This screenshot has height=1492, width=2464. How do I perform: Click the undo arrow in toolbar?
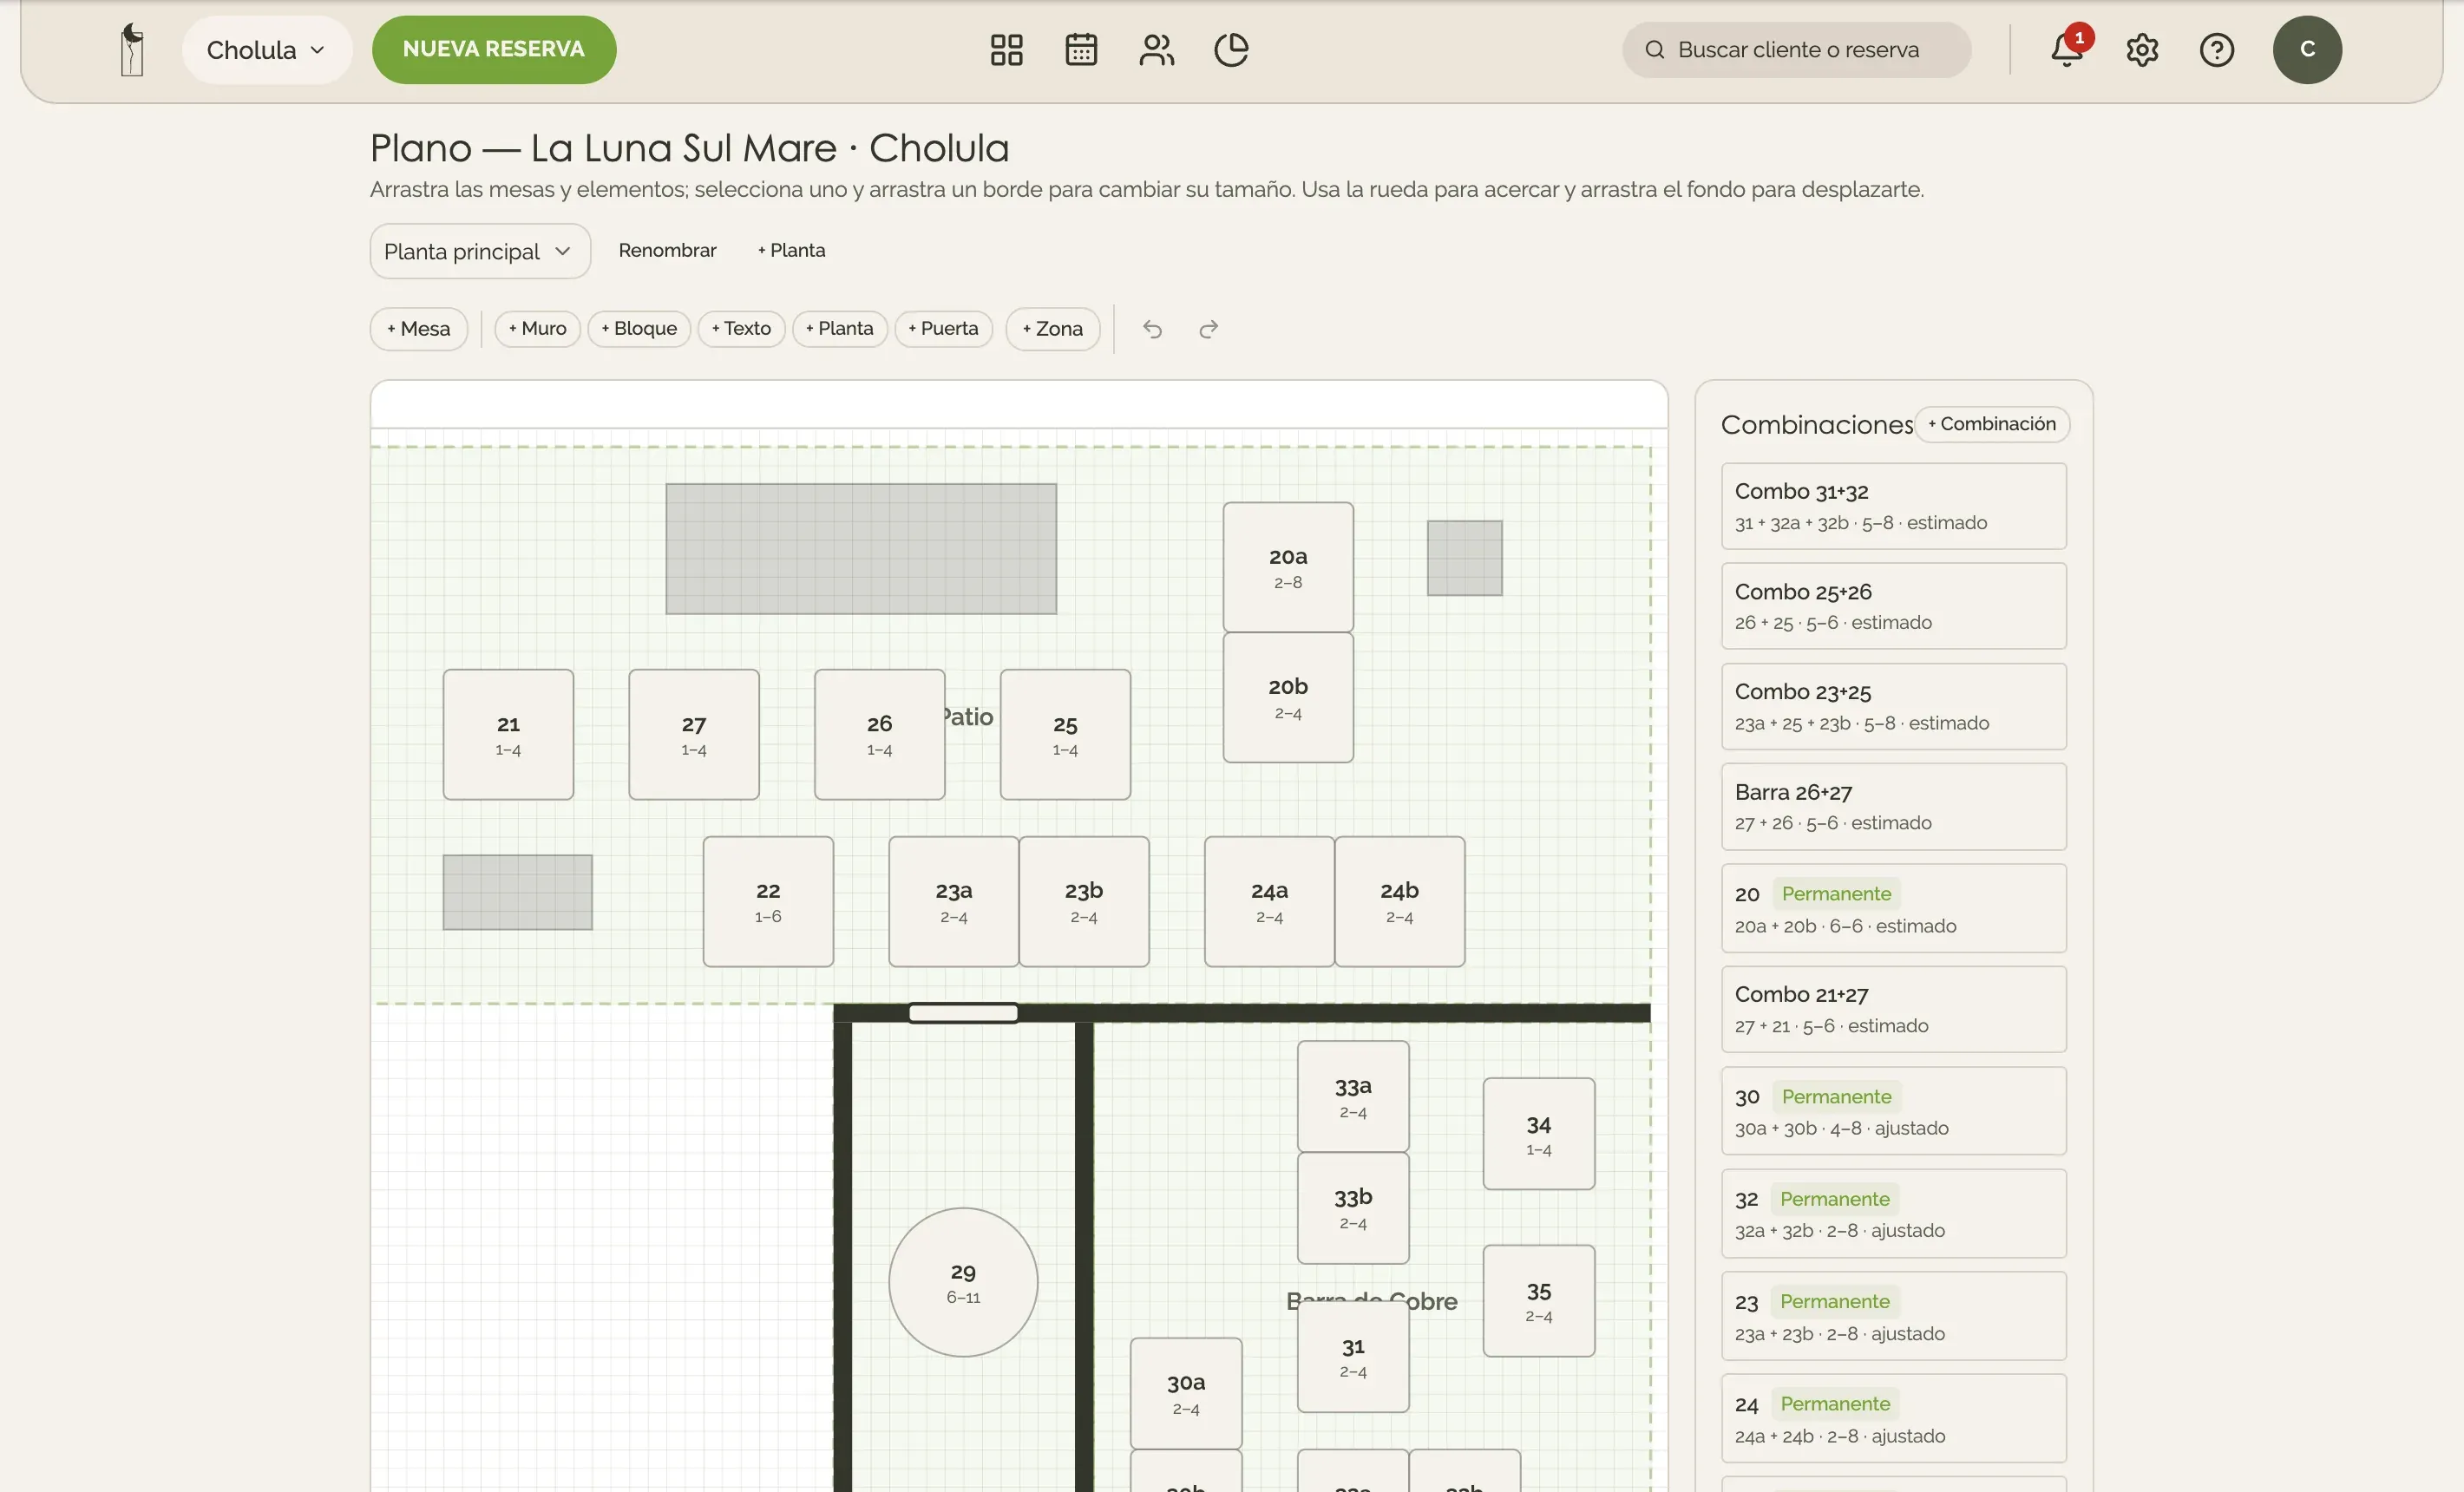pos(1152,329)
